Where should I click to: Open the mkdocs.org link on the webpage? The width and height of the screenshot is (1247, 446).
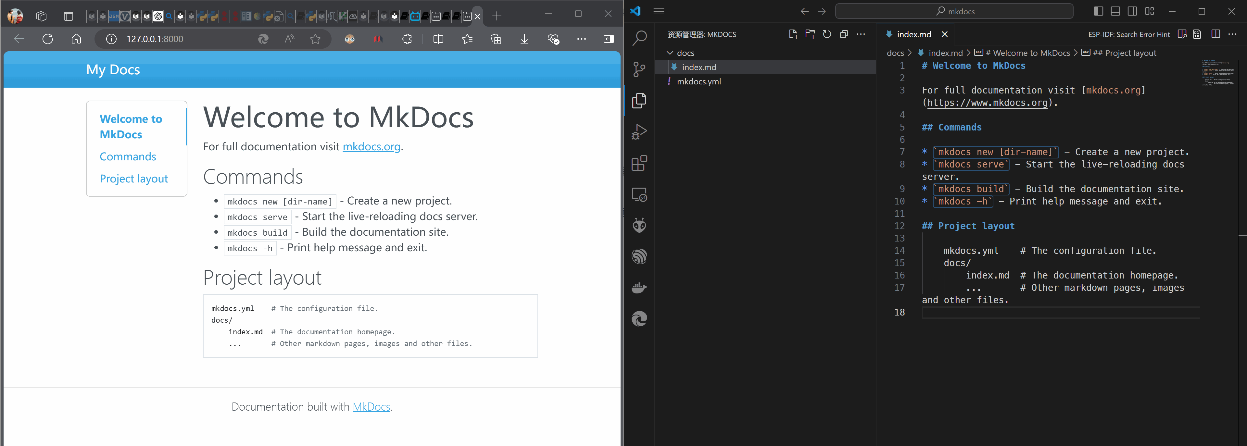(x=371, y=147)
